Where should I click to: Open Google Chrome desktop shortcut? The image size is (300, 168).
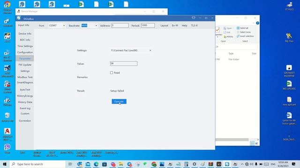coord(7,7)
